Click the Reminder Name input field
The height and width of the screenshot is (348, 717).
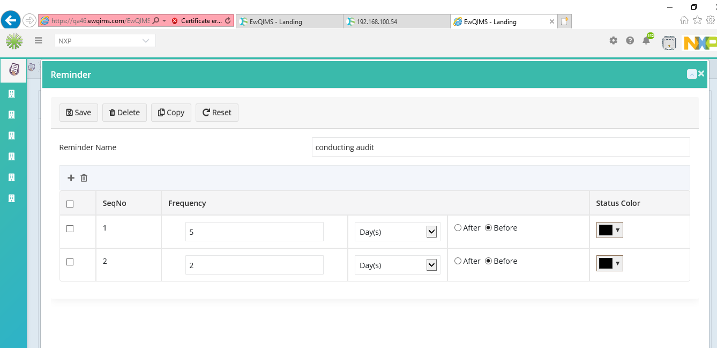501,147
